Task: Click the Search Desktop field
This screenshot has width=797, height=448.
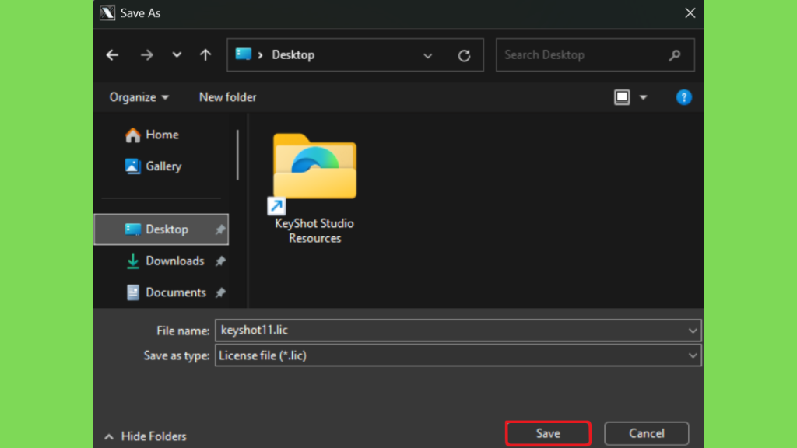Action: [595, 55]
